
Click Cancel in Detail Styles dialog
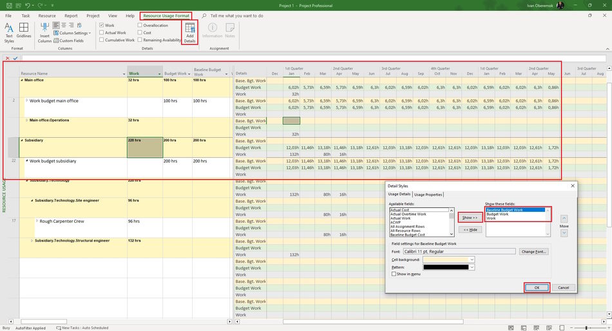pos(563,287)
